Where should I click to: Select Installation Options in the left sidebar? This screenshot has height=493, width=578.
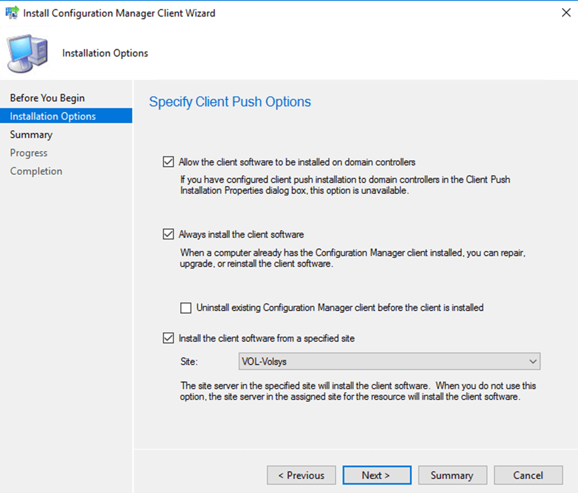click(53, 116)
